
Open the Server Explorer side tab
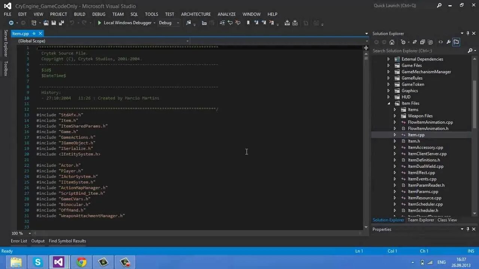coord(6,43)
